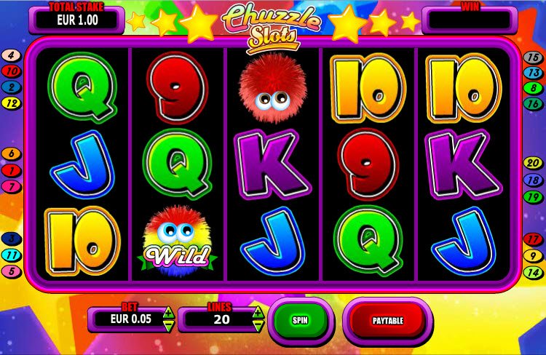The image size is (546, 355).
Task: Click payline marker number 8
Action: 533,89
